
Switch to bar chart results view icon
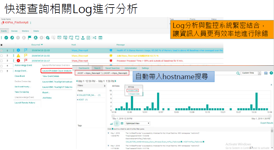[111, 123]
